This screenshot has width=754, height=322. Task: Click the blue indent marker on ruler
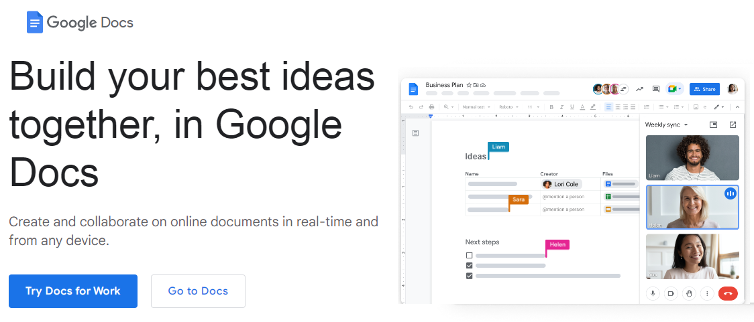(x=431, y=116)
